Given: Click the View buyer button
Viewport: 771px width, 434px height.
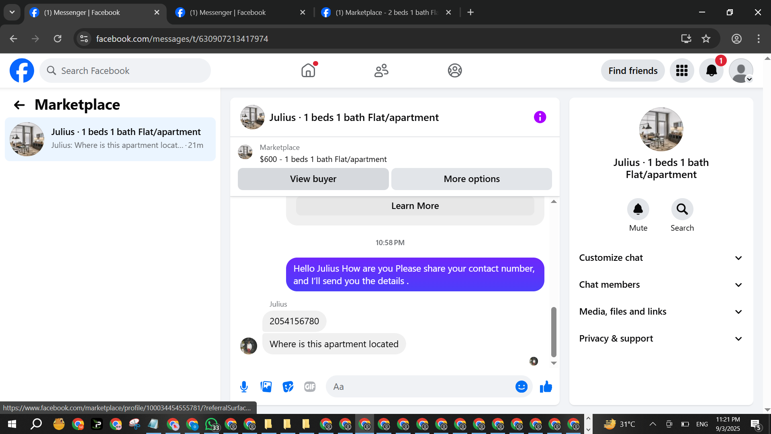Looking at the screenshot, I should pyautogui.click(x=313, y=179).
